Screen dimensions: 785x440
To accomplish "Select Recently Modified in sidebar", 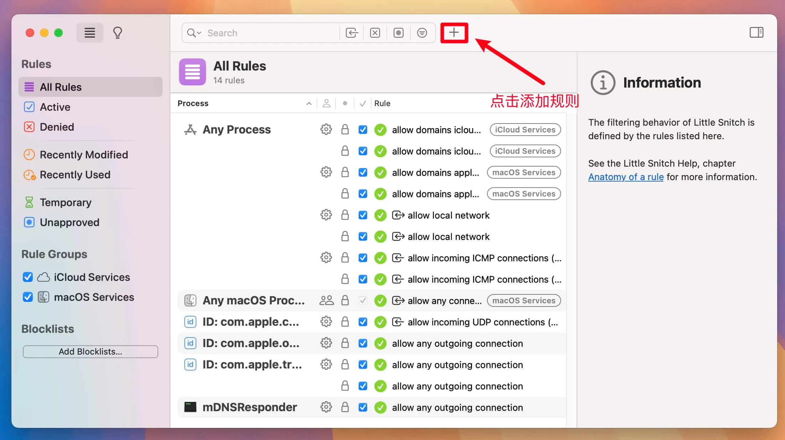I will tap(83, 155).
